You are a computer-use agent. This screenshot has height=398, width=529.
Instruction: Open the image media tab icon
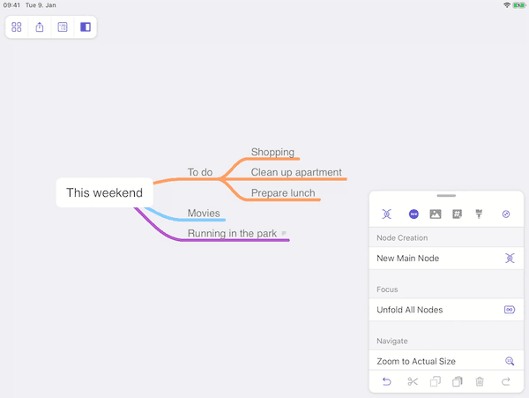click(x=436, y=214)
